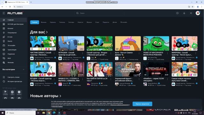The height and width of the screenshot is (115, 204).
Task: Open File Explorer from the taskbar
Action: pos(44,113)
